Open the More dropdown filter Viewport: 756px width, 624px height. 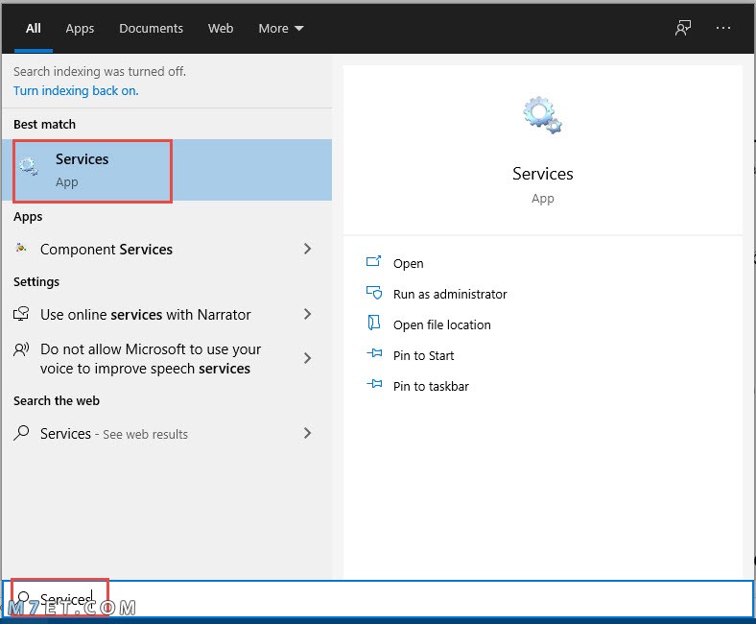[280, 29]
